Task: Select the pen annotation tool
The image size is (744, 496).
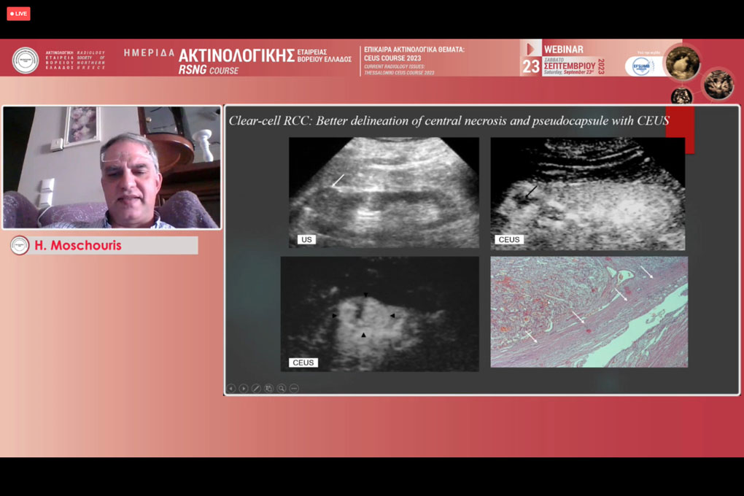Action: point(256,389)
